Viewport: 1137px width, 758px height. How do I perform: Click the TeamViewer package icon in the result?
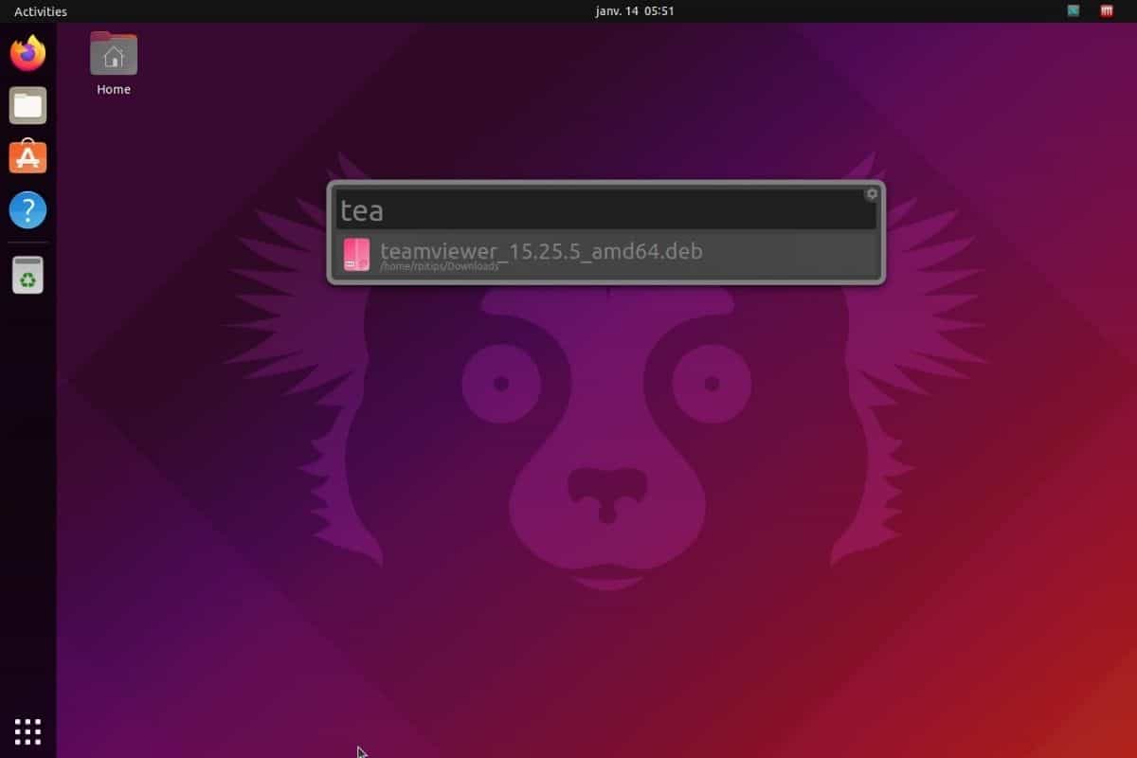(x=356, y=253)
